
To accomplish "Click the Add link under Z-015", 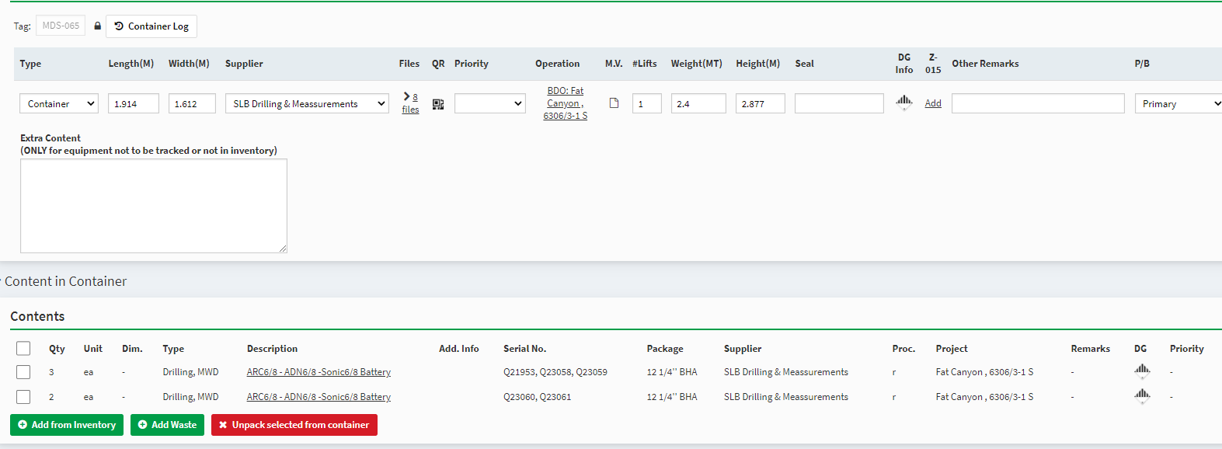I will [933, 103].
